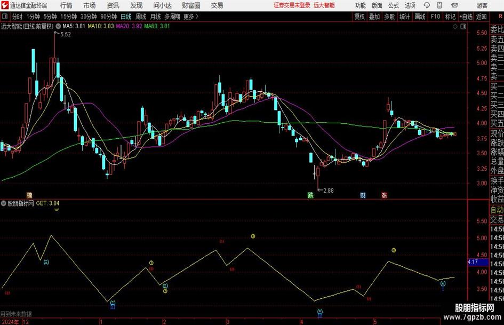504x325 pixels.
Task: Click the 统计 statistics button
Action: point(404,17)
